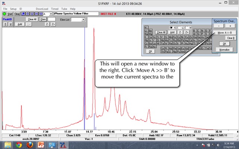
Task: Launch Firefox from the taskbar
Action: 30,145
